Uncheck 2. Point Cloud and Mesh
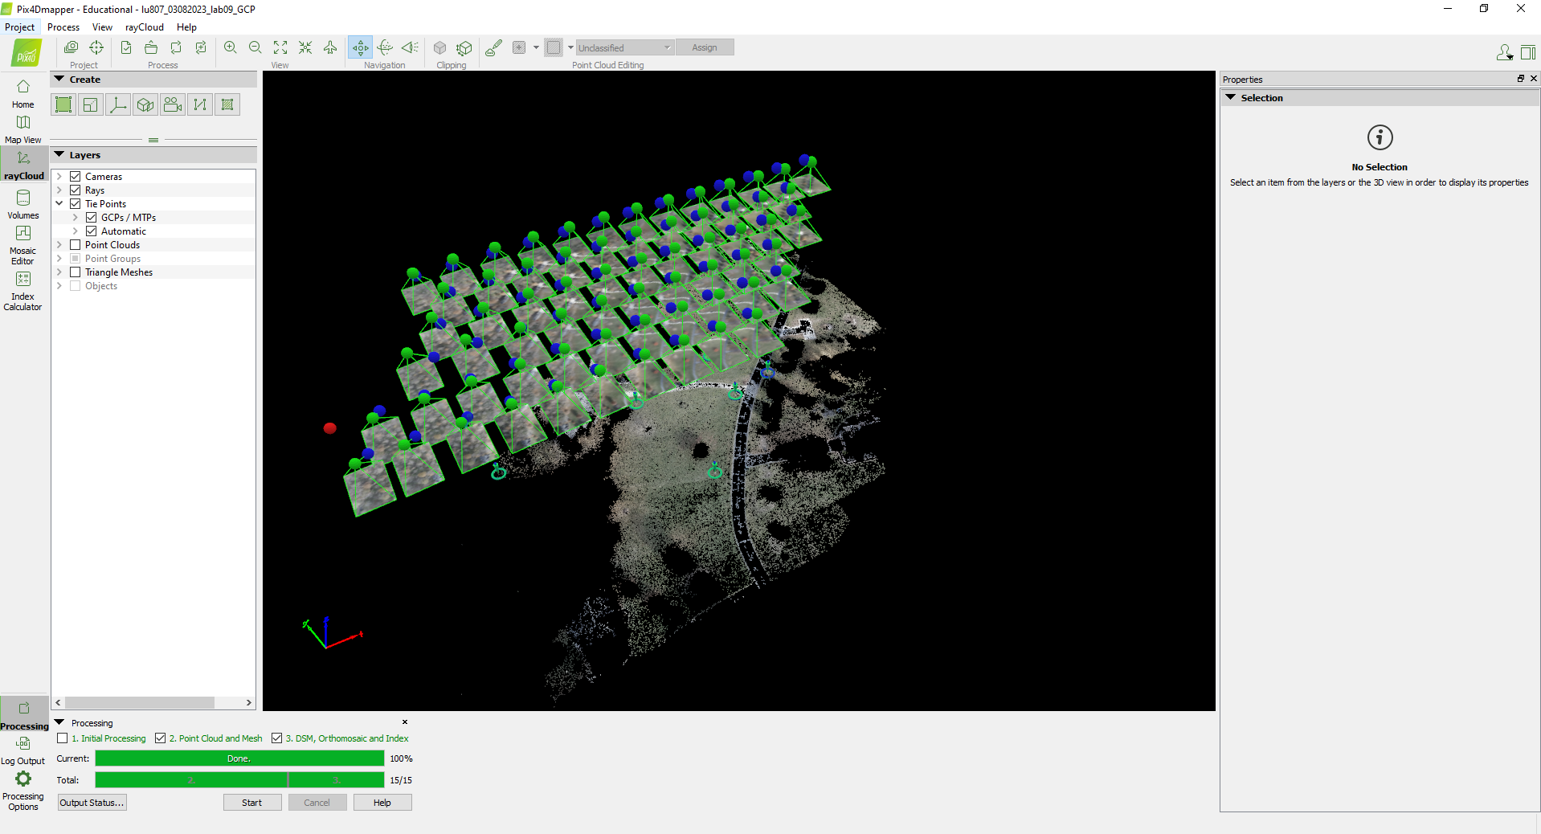This screenshot has width=1541, height=834. 161,738
